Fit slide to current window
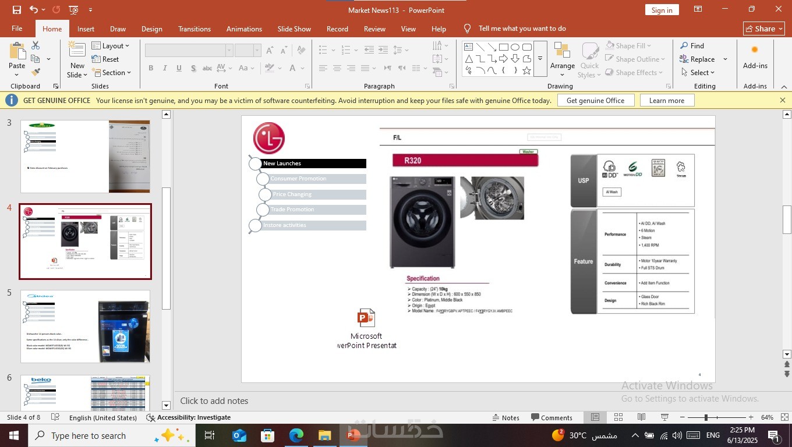This screenshot has height=447, width=792. coord(784,417)
